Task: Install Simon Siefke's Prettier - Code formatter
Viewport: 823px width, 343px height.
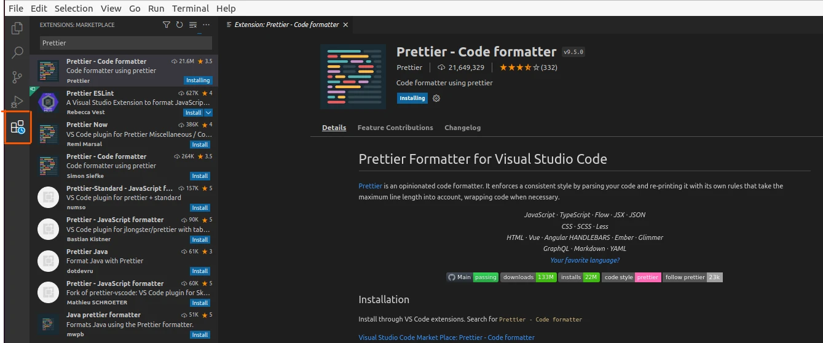Action: [200, 176]
